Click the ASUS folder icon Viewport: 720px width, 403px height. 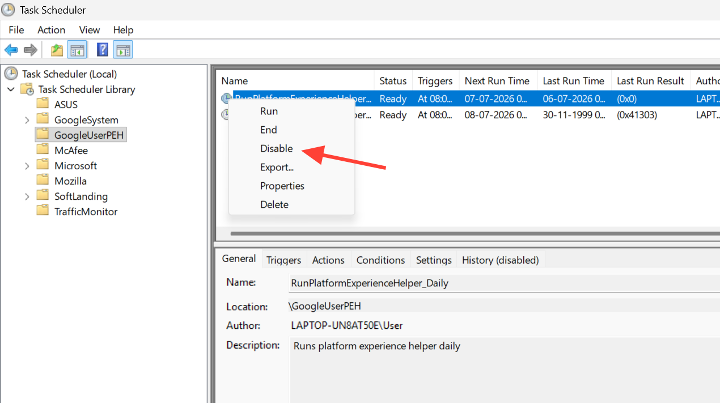(43, 104)
